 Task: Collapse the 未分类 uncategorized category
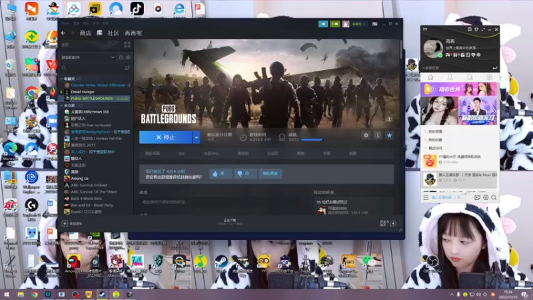click(x=61, y=105)
